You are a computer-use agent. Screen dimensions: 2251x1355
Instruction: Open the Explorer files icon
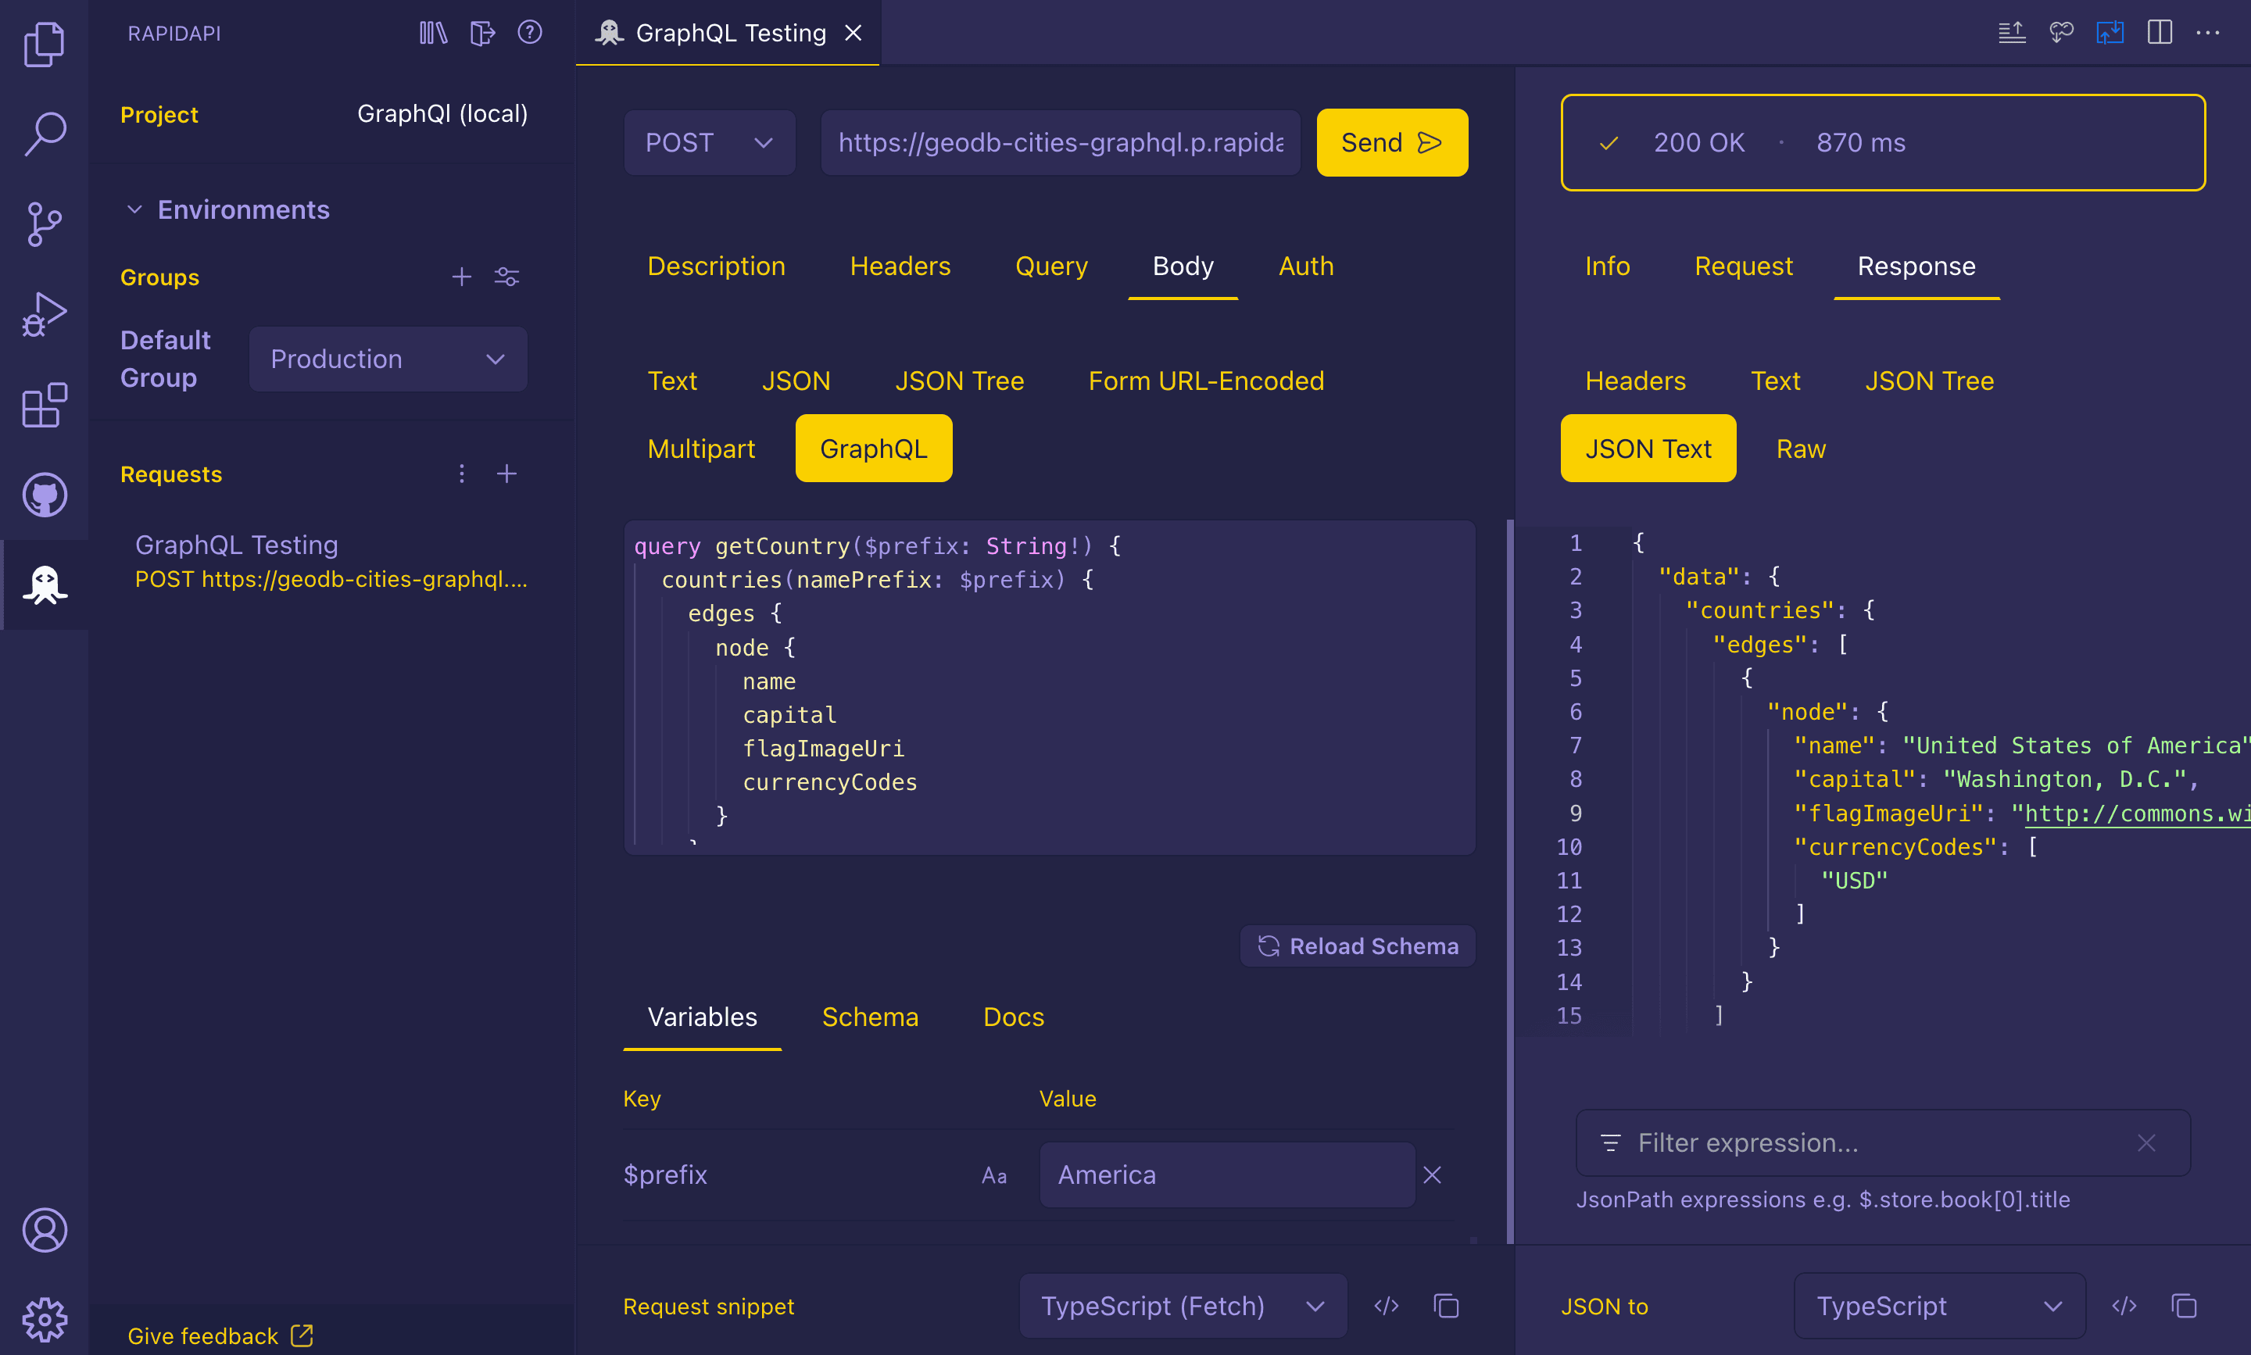pyautogui.click(x=44, y=44)
